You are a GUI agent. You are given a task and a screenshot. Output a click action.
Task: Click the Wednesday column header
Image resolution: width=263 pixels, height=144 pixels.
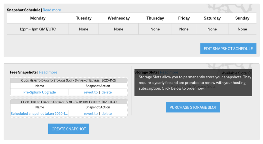coord(119,18)
